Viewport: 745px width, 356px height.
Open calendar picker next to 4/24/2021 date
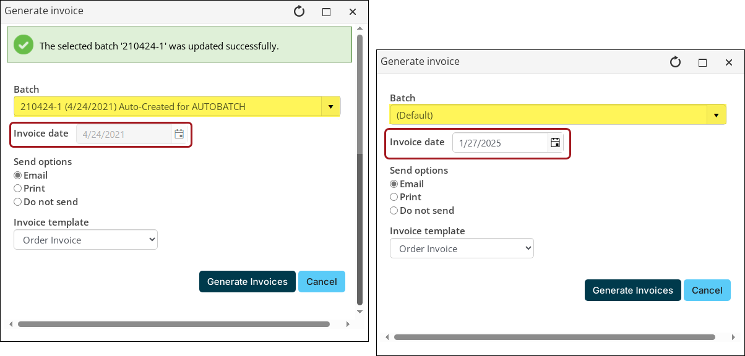click(x=179, y=134)
